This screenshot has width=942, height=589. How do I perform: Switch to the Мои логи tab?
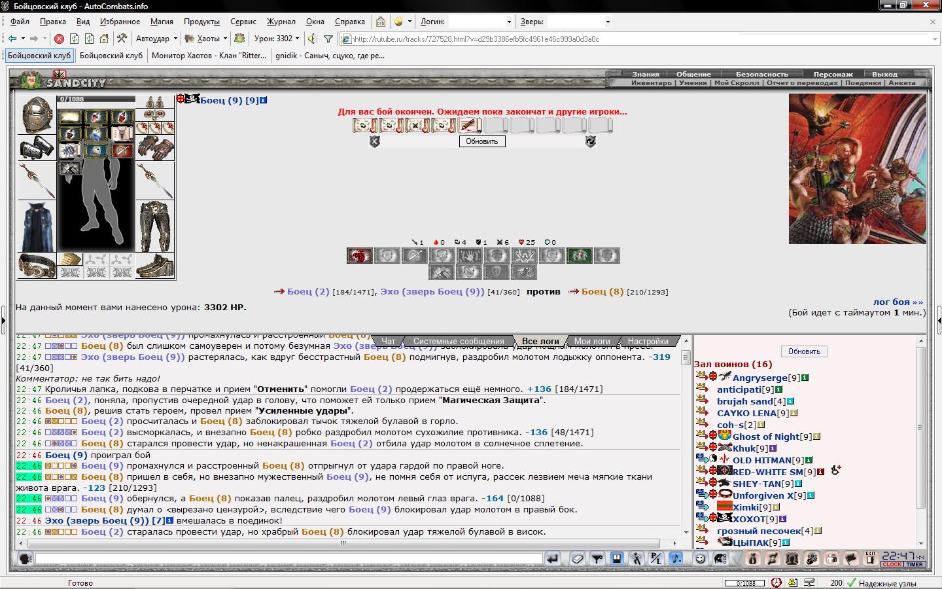click(x=592, y=341)
